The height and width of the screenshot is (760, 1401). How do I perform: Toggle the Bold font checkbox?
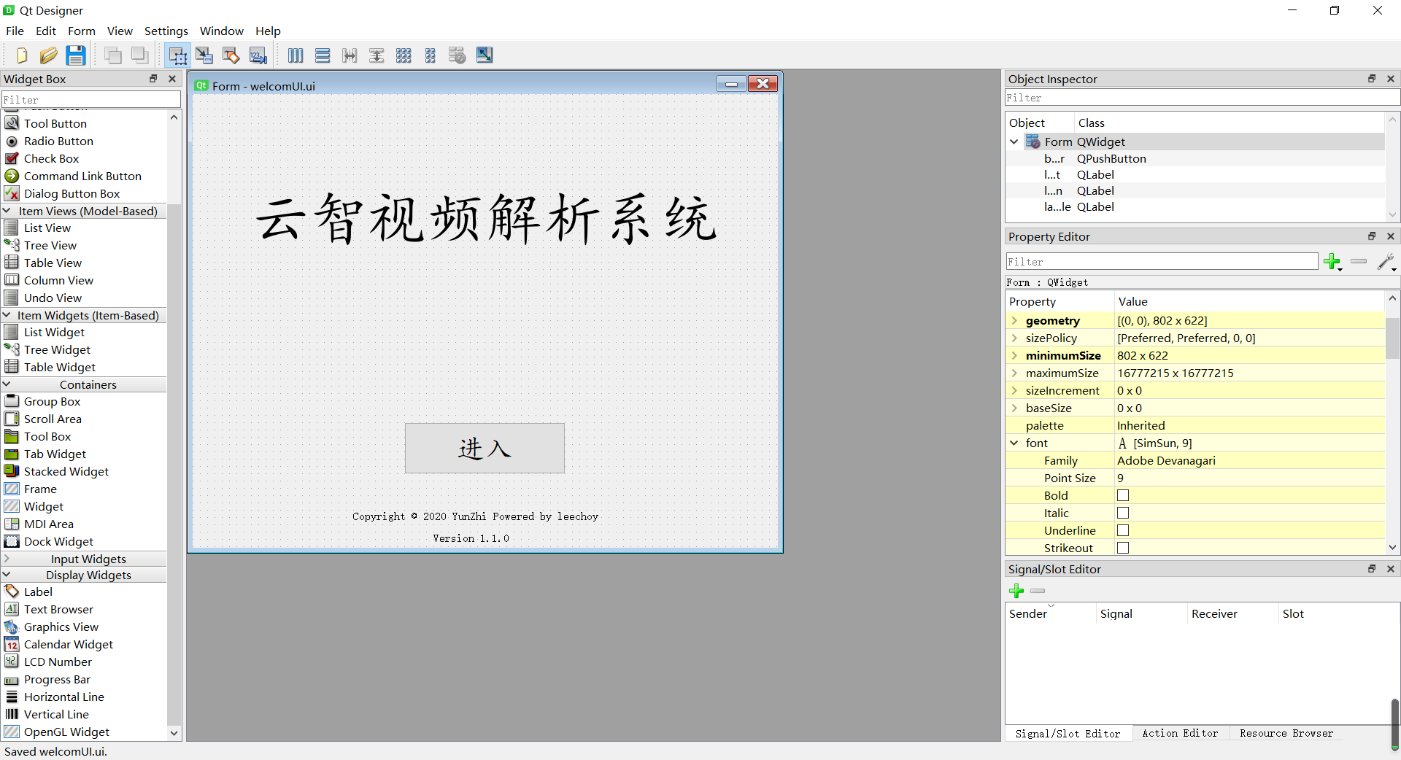pyautogui.click(x=1123, y=496)
